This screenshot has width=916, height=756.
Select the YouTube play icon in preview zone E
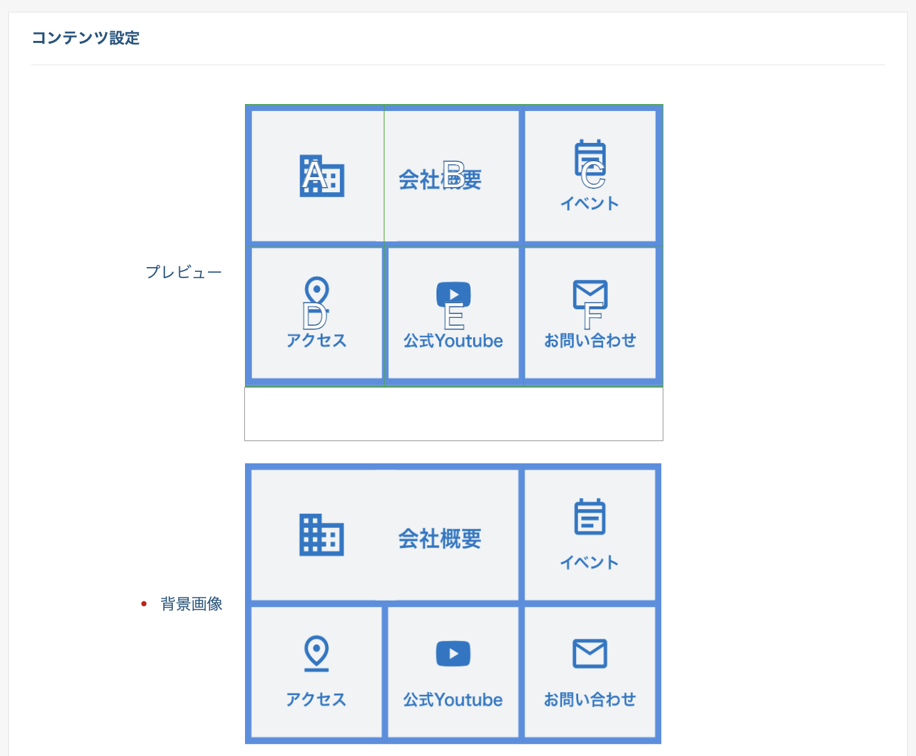pos(453,294)
